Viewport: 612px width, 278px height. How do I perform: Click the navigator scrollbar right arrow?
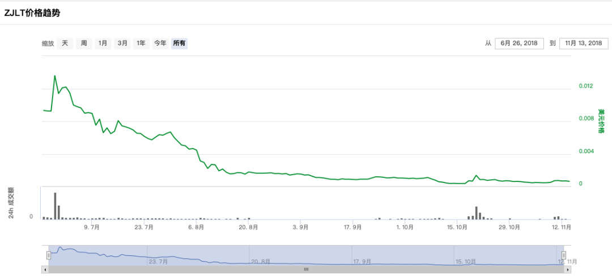[568, 269]
